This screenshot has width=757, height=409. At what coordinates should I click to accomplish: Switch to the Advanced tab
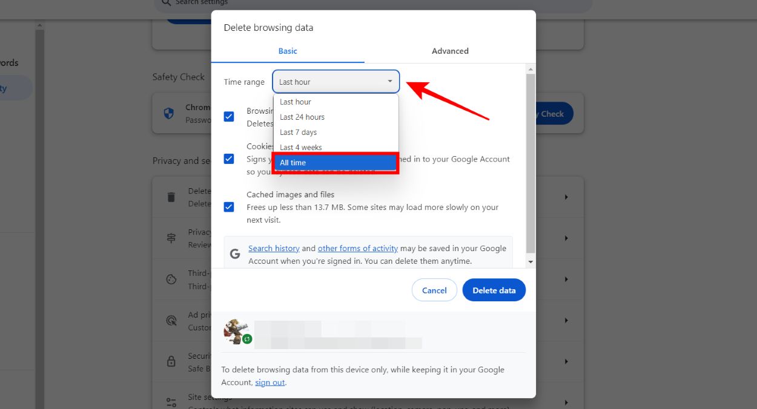(450, 51)
